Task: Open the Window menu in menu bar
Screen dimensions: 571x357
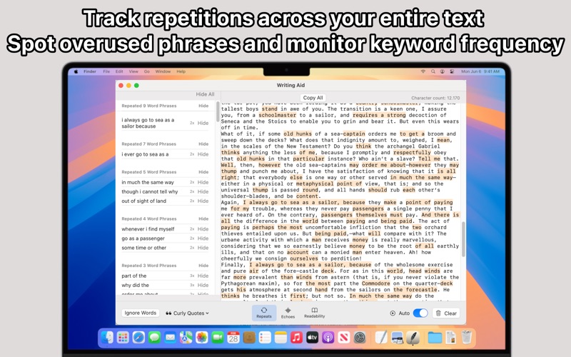Action: [x=163, y=71]
